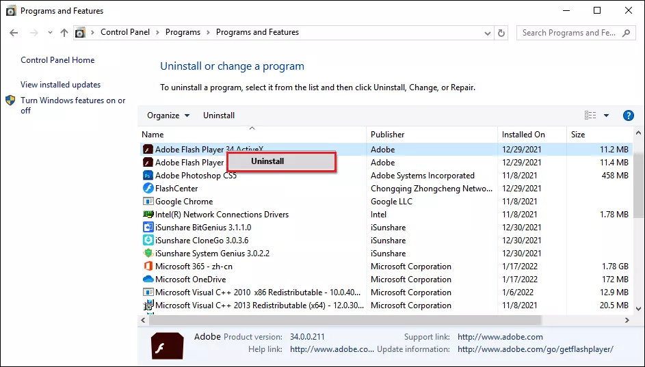Open the view options dropdown arrow

point(606,115)
